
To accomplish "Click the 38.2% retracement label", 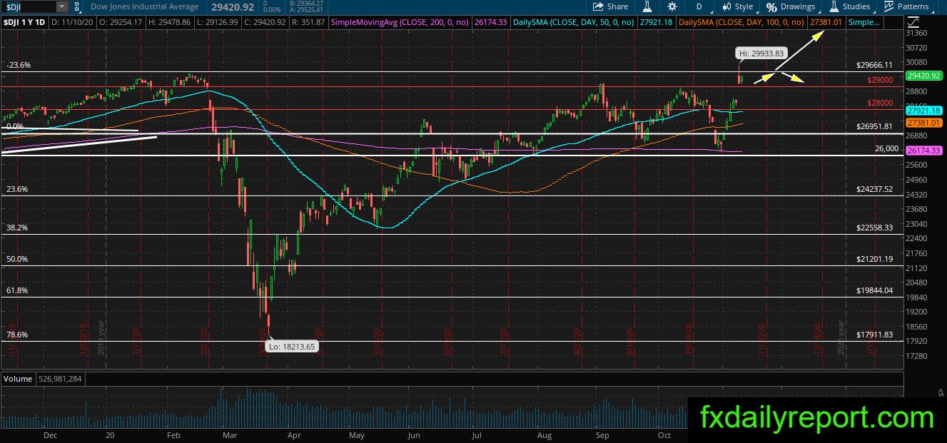I will 17,228.
